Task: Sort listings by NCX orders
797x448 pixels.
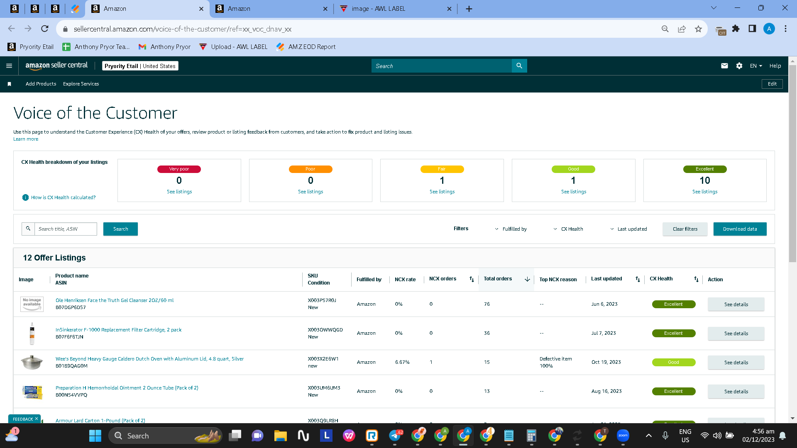Action: 472,279
